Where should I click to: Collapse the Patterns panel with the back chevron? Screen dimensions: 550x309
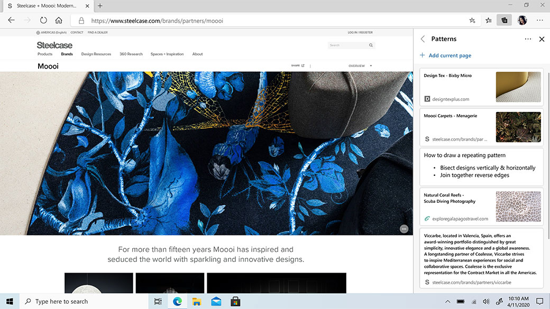click(x=423, y=39)
